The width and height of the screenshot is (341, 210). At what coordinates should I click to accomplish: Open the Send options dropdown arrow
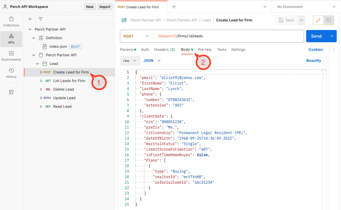332,36
